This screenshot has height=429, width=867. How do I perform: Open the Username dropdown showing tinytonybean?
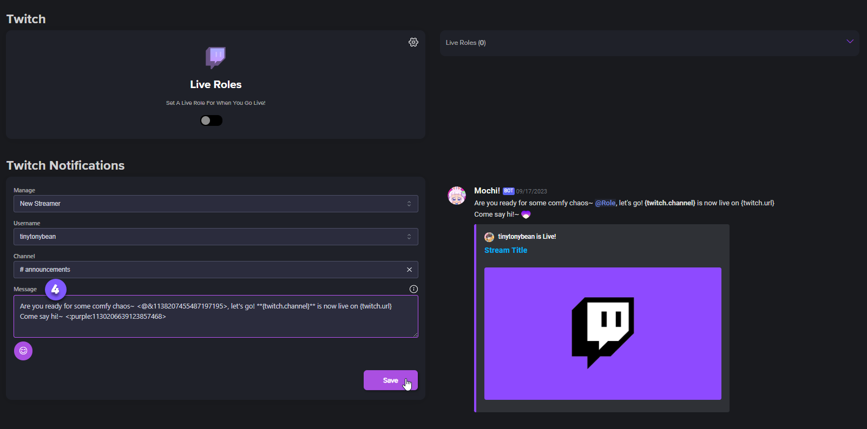tap(215, 237)
